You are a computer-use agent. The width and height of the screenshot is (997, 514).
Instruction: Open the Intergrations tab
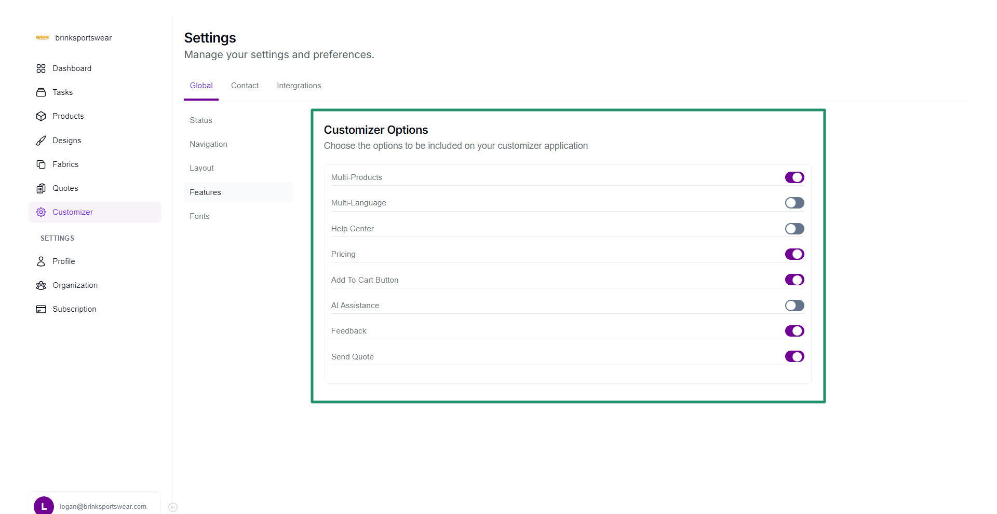coord(299,86)
